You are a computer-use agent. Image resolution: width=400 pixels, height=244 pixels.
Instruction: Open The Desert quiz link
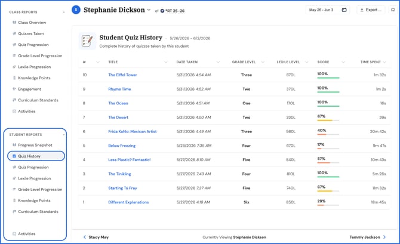coord(118,118)
